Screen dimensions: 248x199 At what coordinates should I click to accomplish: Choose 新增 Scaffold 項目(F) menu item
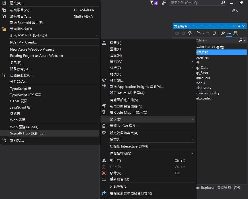tap(50, 22)
